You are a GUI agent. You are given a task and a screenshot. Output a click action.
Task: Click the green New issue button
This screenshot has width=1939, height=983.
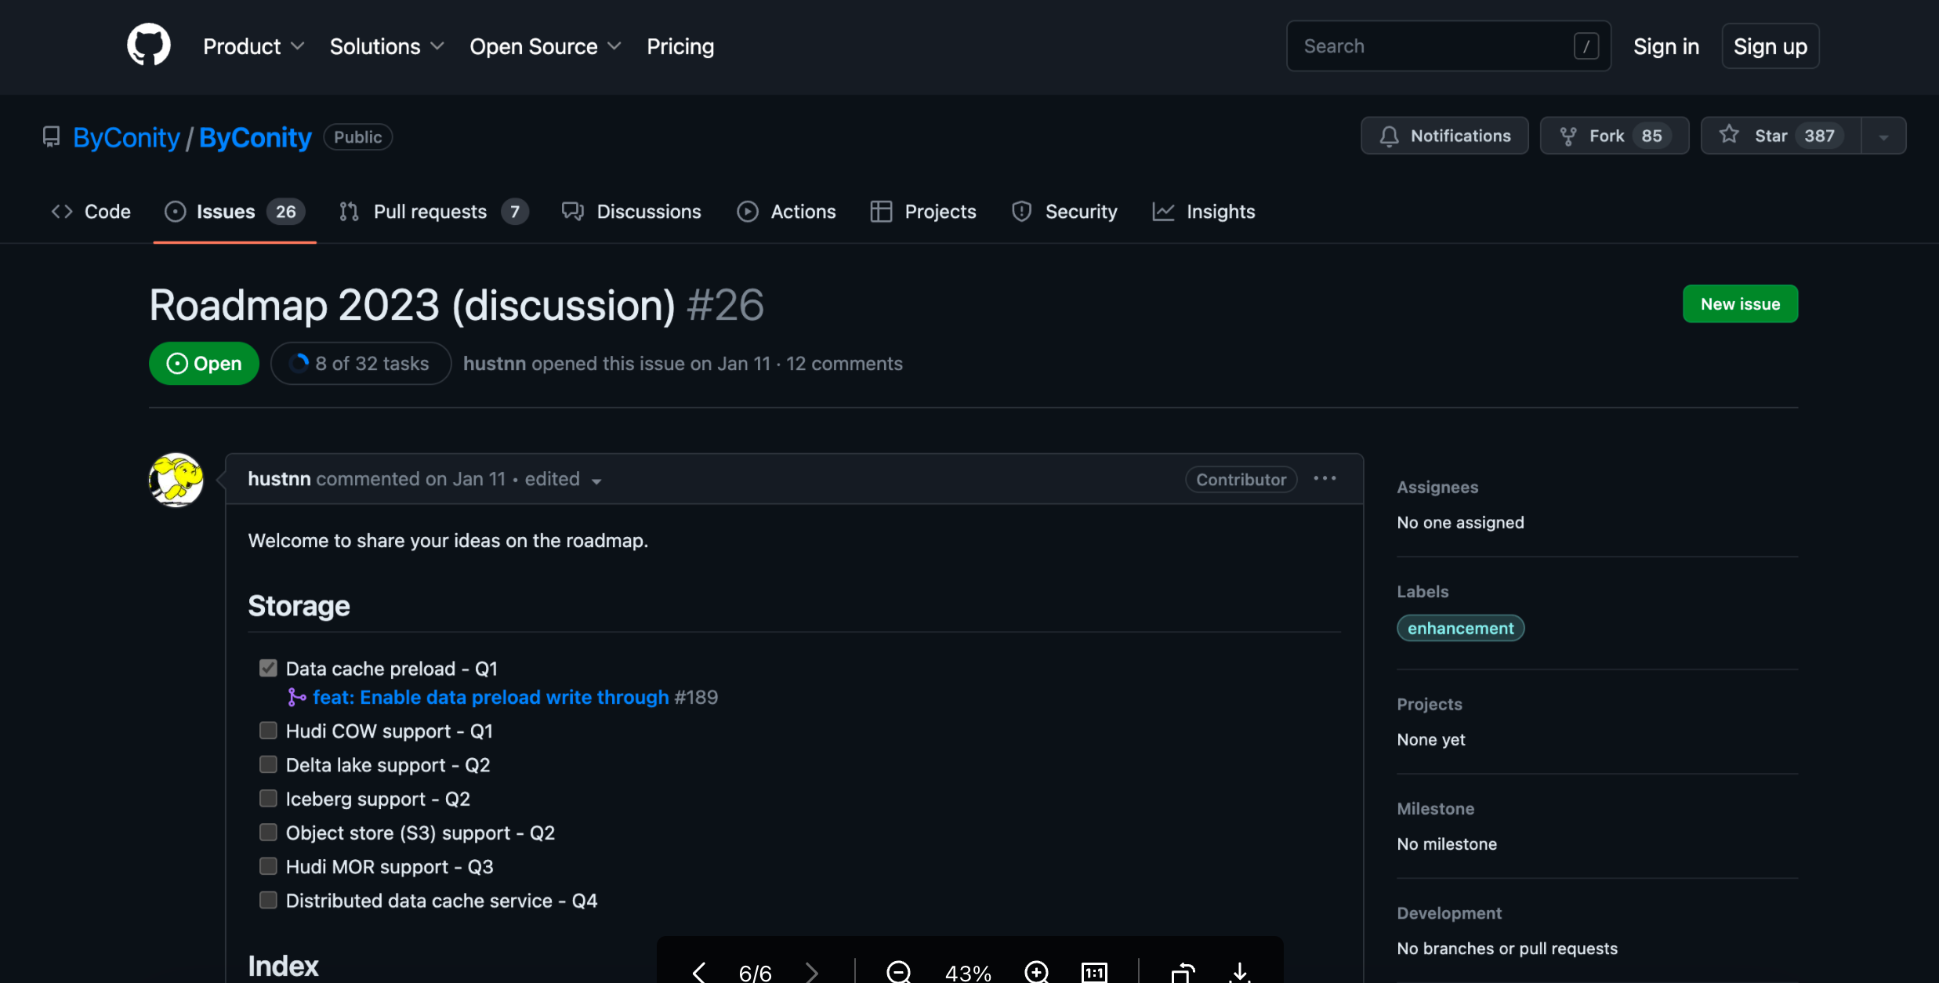point(1740,304)
